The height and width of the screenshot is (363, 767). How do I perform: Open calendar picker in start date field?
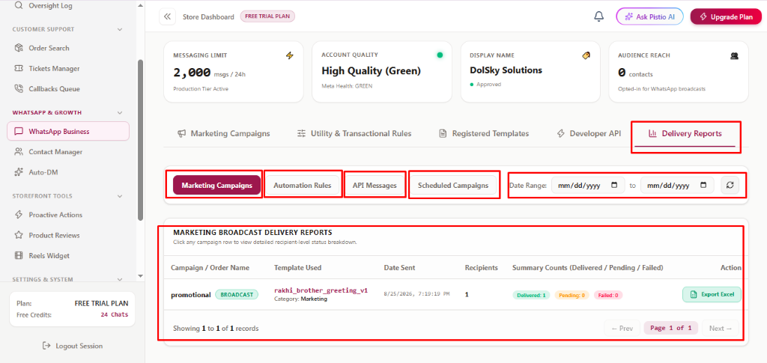pyautogui.click(x=614, y=186)
